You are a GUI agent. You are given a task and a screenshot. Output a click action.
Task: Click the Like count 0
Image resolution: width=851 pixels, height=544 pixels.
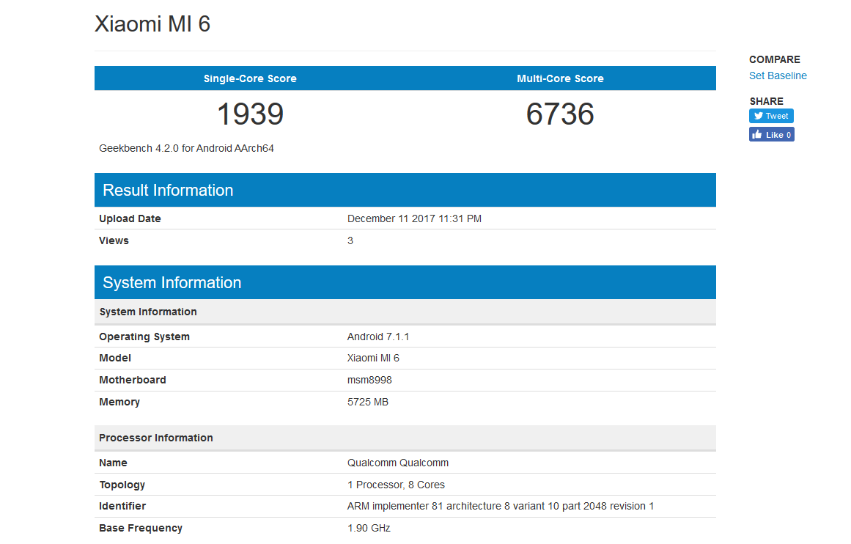[789, 135]
